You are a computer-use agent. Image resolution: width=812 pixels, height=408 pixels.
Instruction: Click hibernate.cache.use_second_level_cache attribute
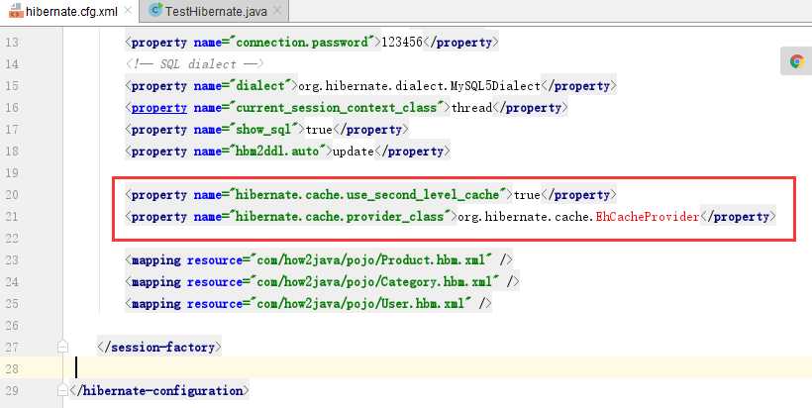point(367,195)
